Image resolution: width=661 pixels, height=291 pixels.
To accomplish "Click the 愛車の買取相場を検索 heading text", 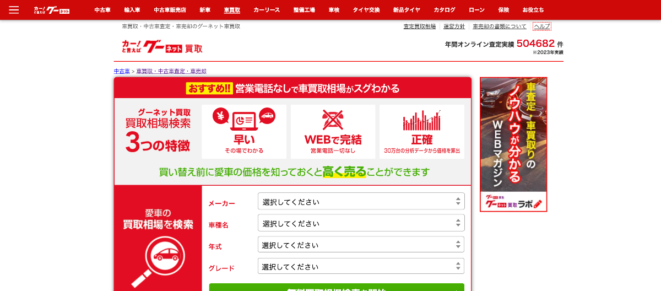I will pyautogui.click(x=158, y=219).
